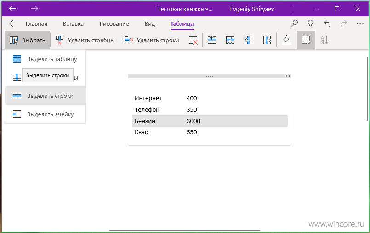The width and height of the screenshot is (370, 233).
Task: Click the Удалить строки button
Action: 152,40
